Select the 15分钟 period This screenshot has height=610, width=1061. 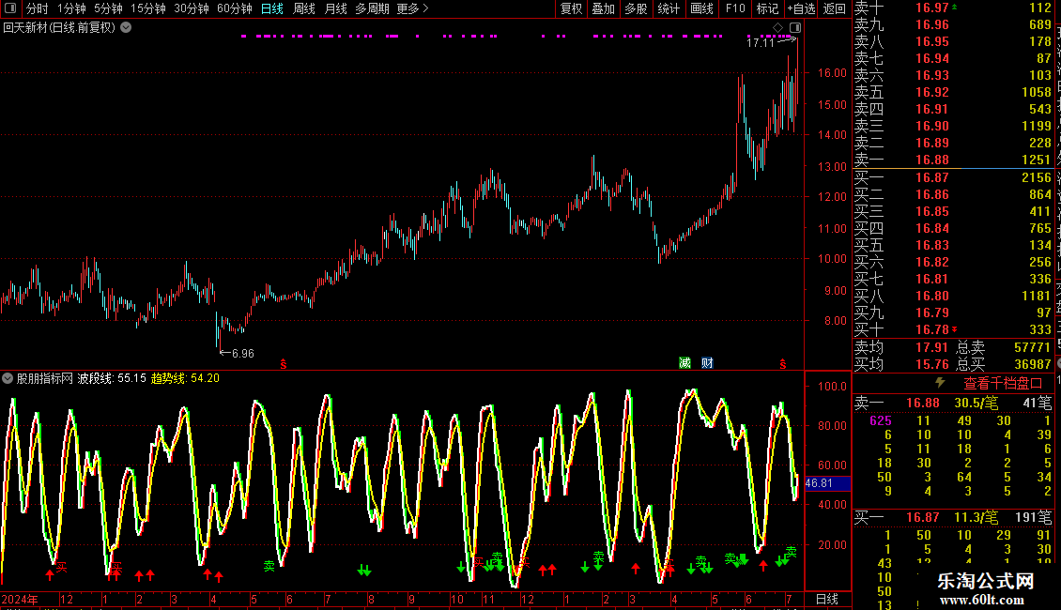click(x=148, y=8)
